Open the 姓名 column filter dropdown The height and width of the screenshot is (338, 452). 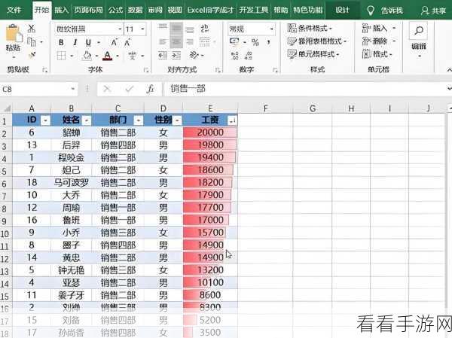coord(87,120)
